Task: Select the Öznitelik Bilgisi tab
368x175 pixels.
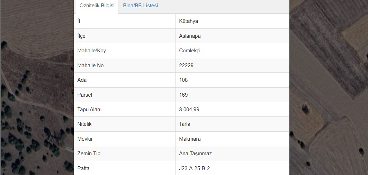Action: [97, 6]
